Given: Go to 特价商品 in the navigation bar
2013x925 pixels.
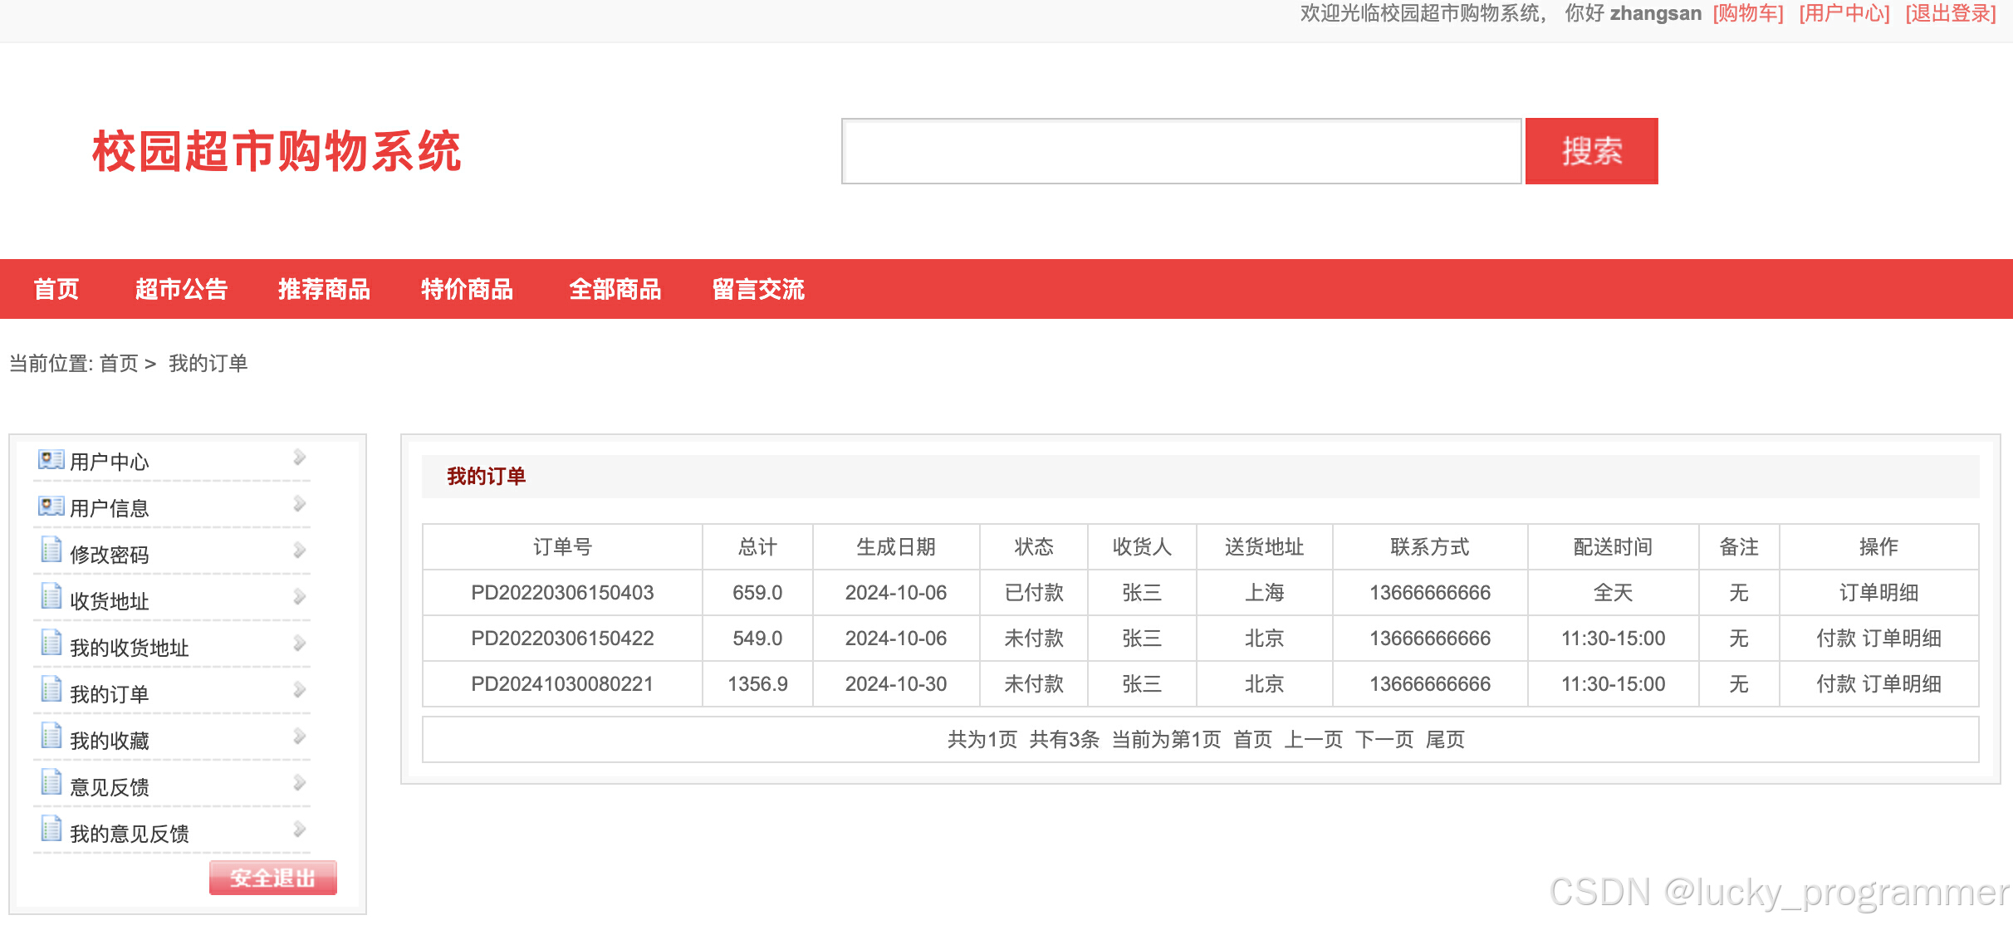Looking at the screenshot, I should tap(467, 289).
